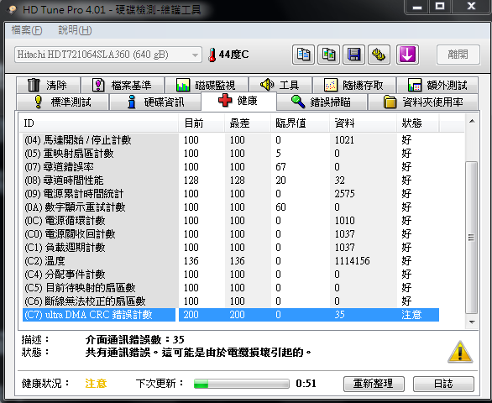Expand the Hitachi drive selection dropdown
The width and height of the screenshot is (492, 403).
tap(108, 55)
